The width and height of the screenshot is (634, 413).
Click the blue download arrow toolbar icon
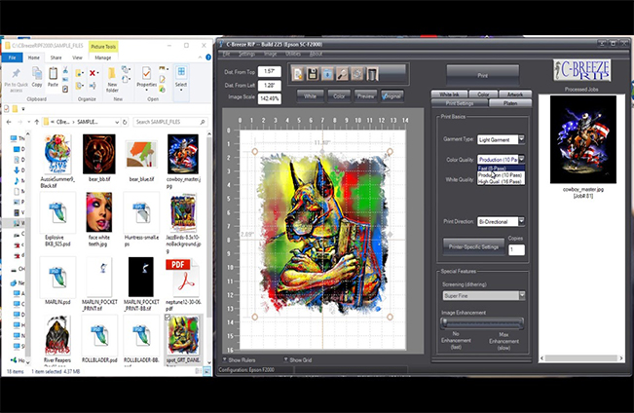click(327, 74)
